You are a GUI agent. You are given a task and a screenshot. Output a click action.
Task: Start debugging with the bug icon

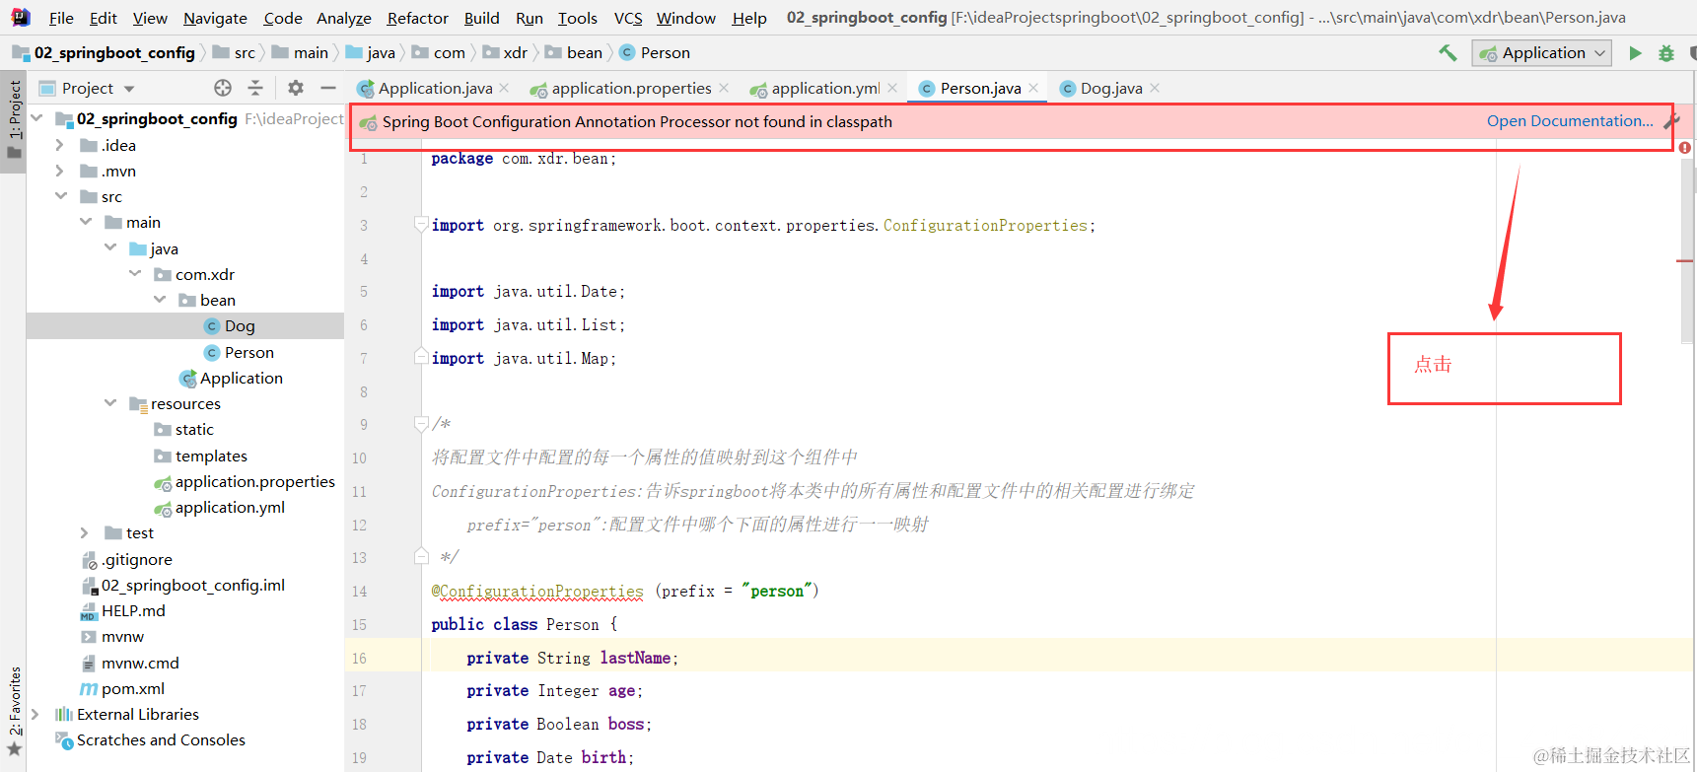[1666, 53]
